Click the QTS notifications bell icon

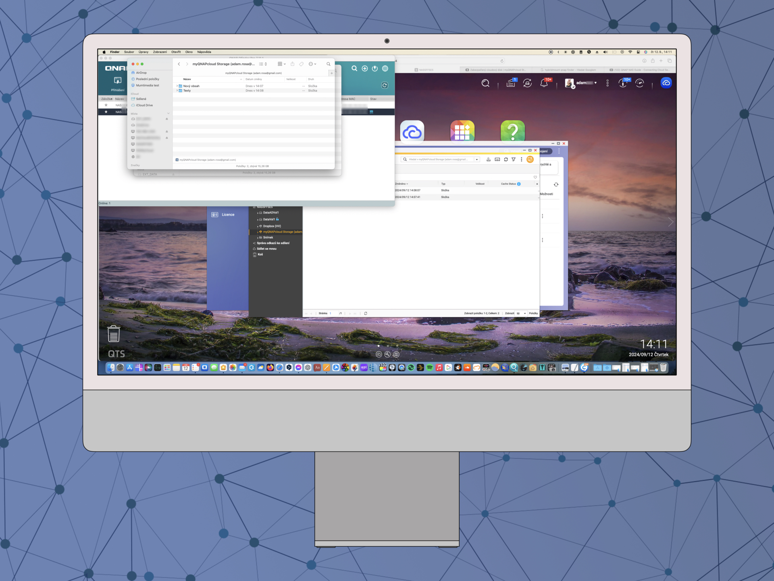tap(544, 83)
